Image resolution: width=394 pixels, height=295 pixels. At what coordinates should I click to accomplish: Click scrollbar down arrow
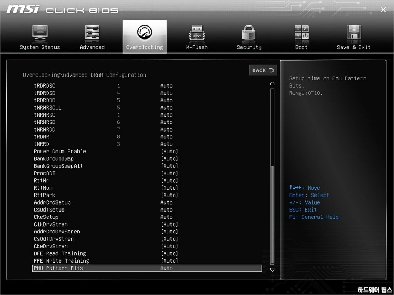(x=272, y=270)
